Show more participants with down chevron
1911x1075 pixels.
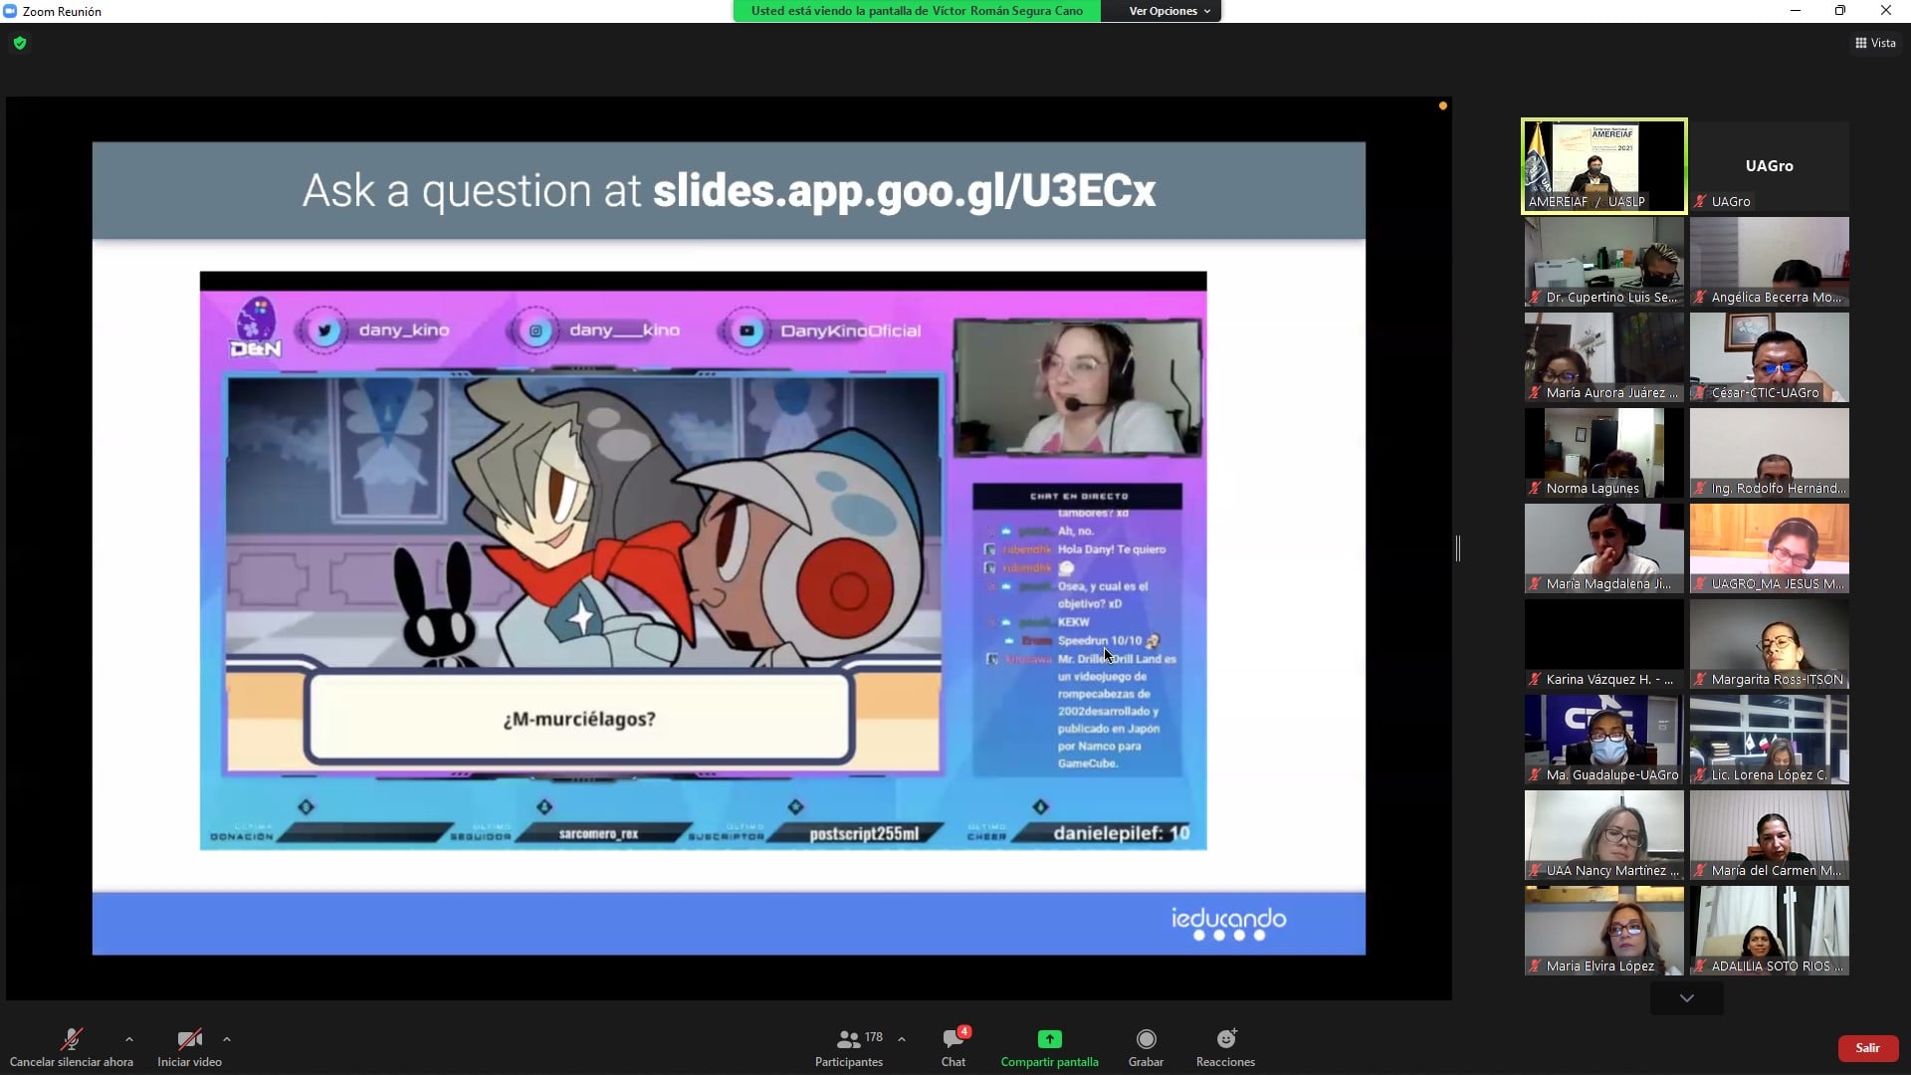[1686, 997]
